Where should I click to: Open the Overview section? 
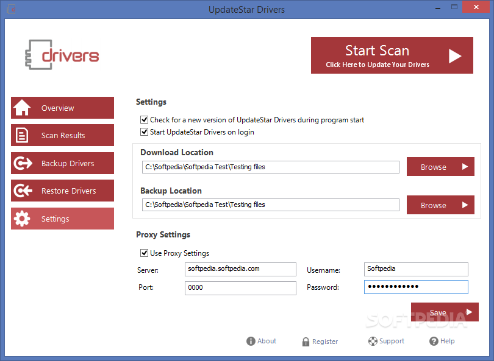62,108
